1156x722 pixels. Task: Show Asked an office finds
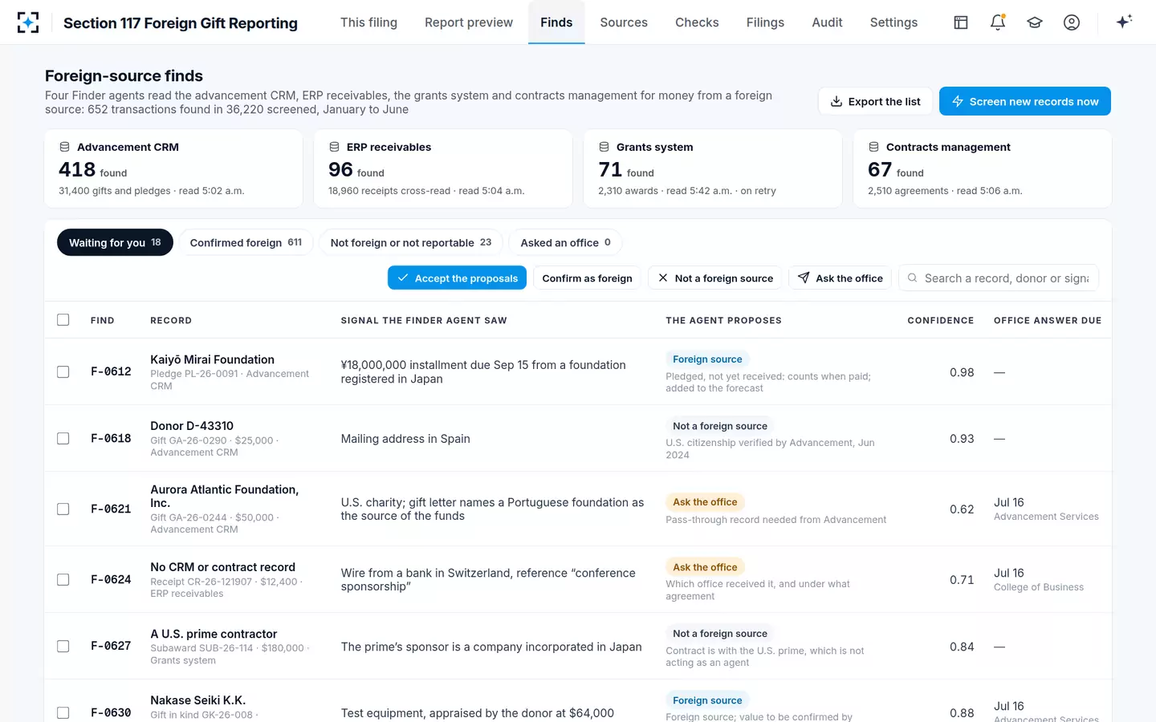(565, 242)
